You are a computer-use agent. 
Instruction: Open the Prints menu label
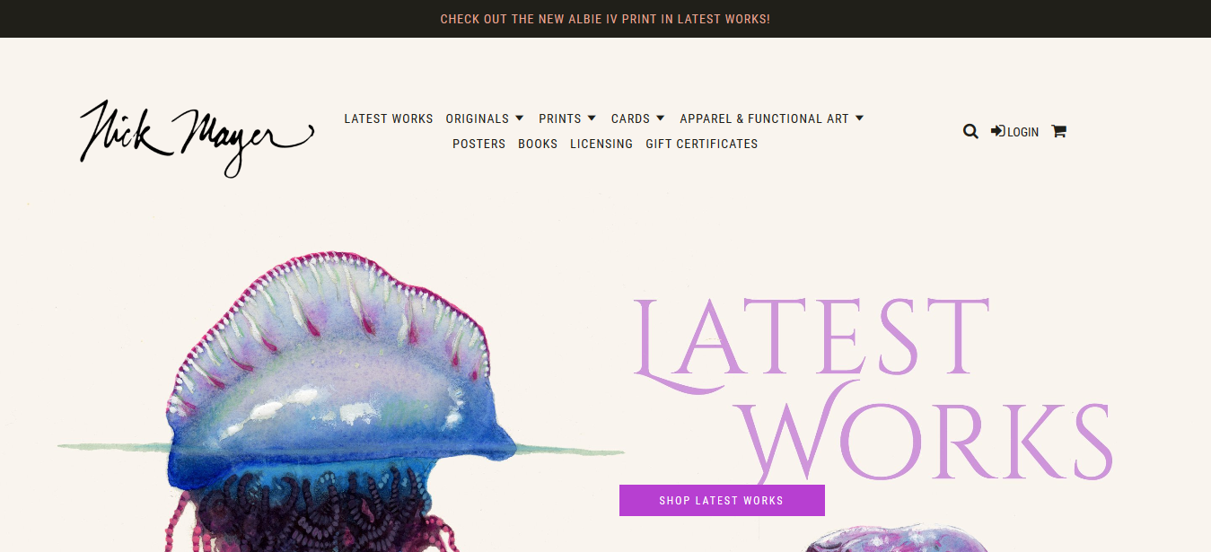tap(560, 118)
